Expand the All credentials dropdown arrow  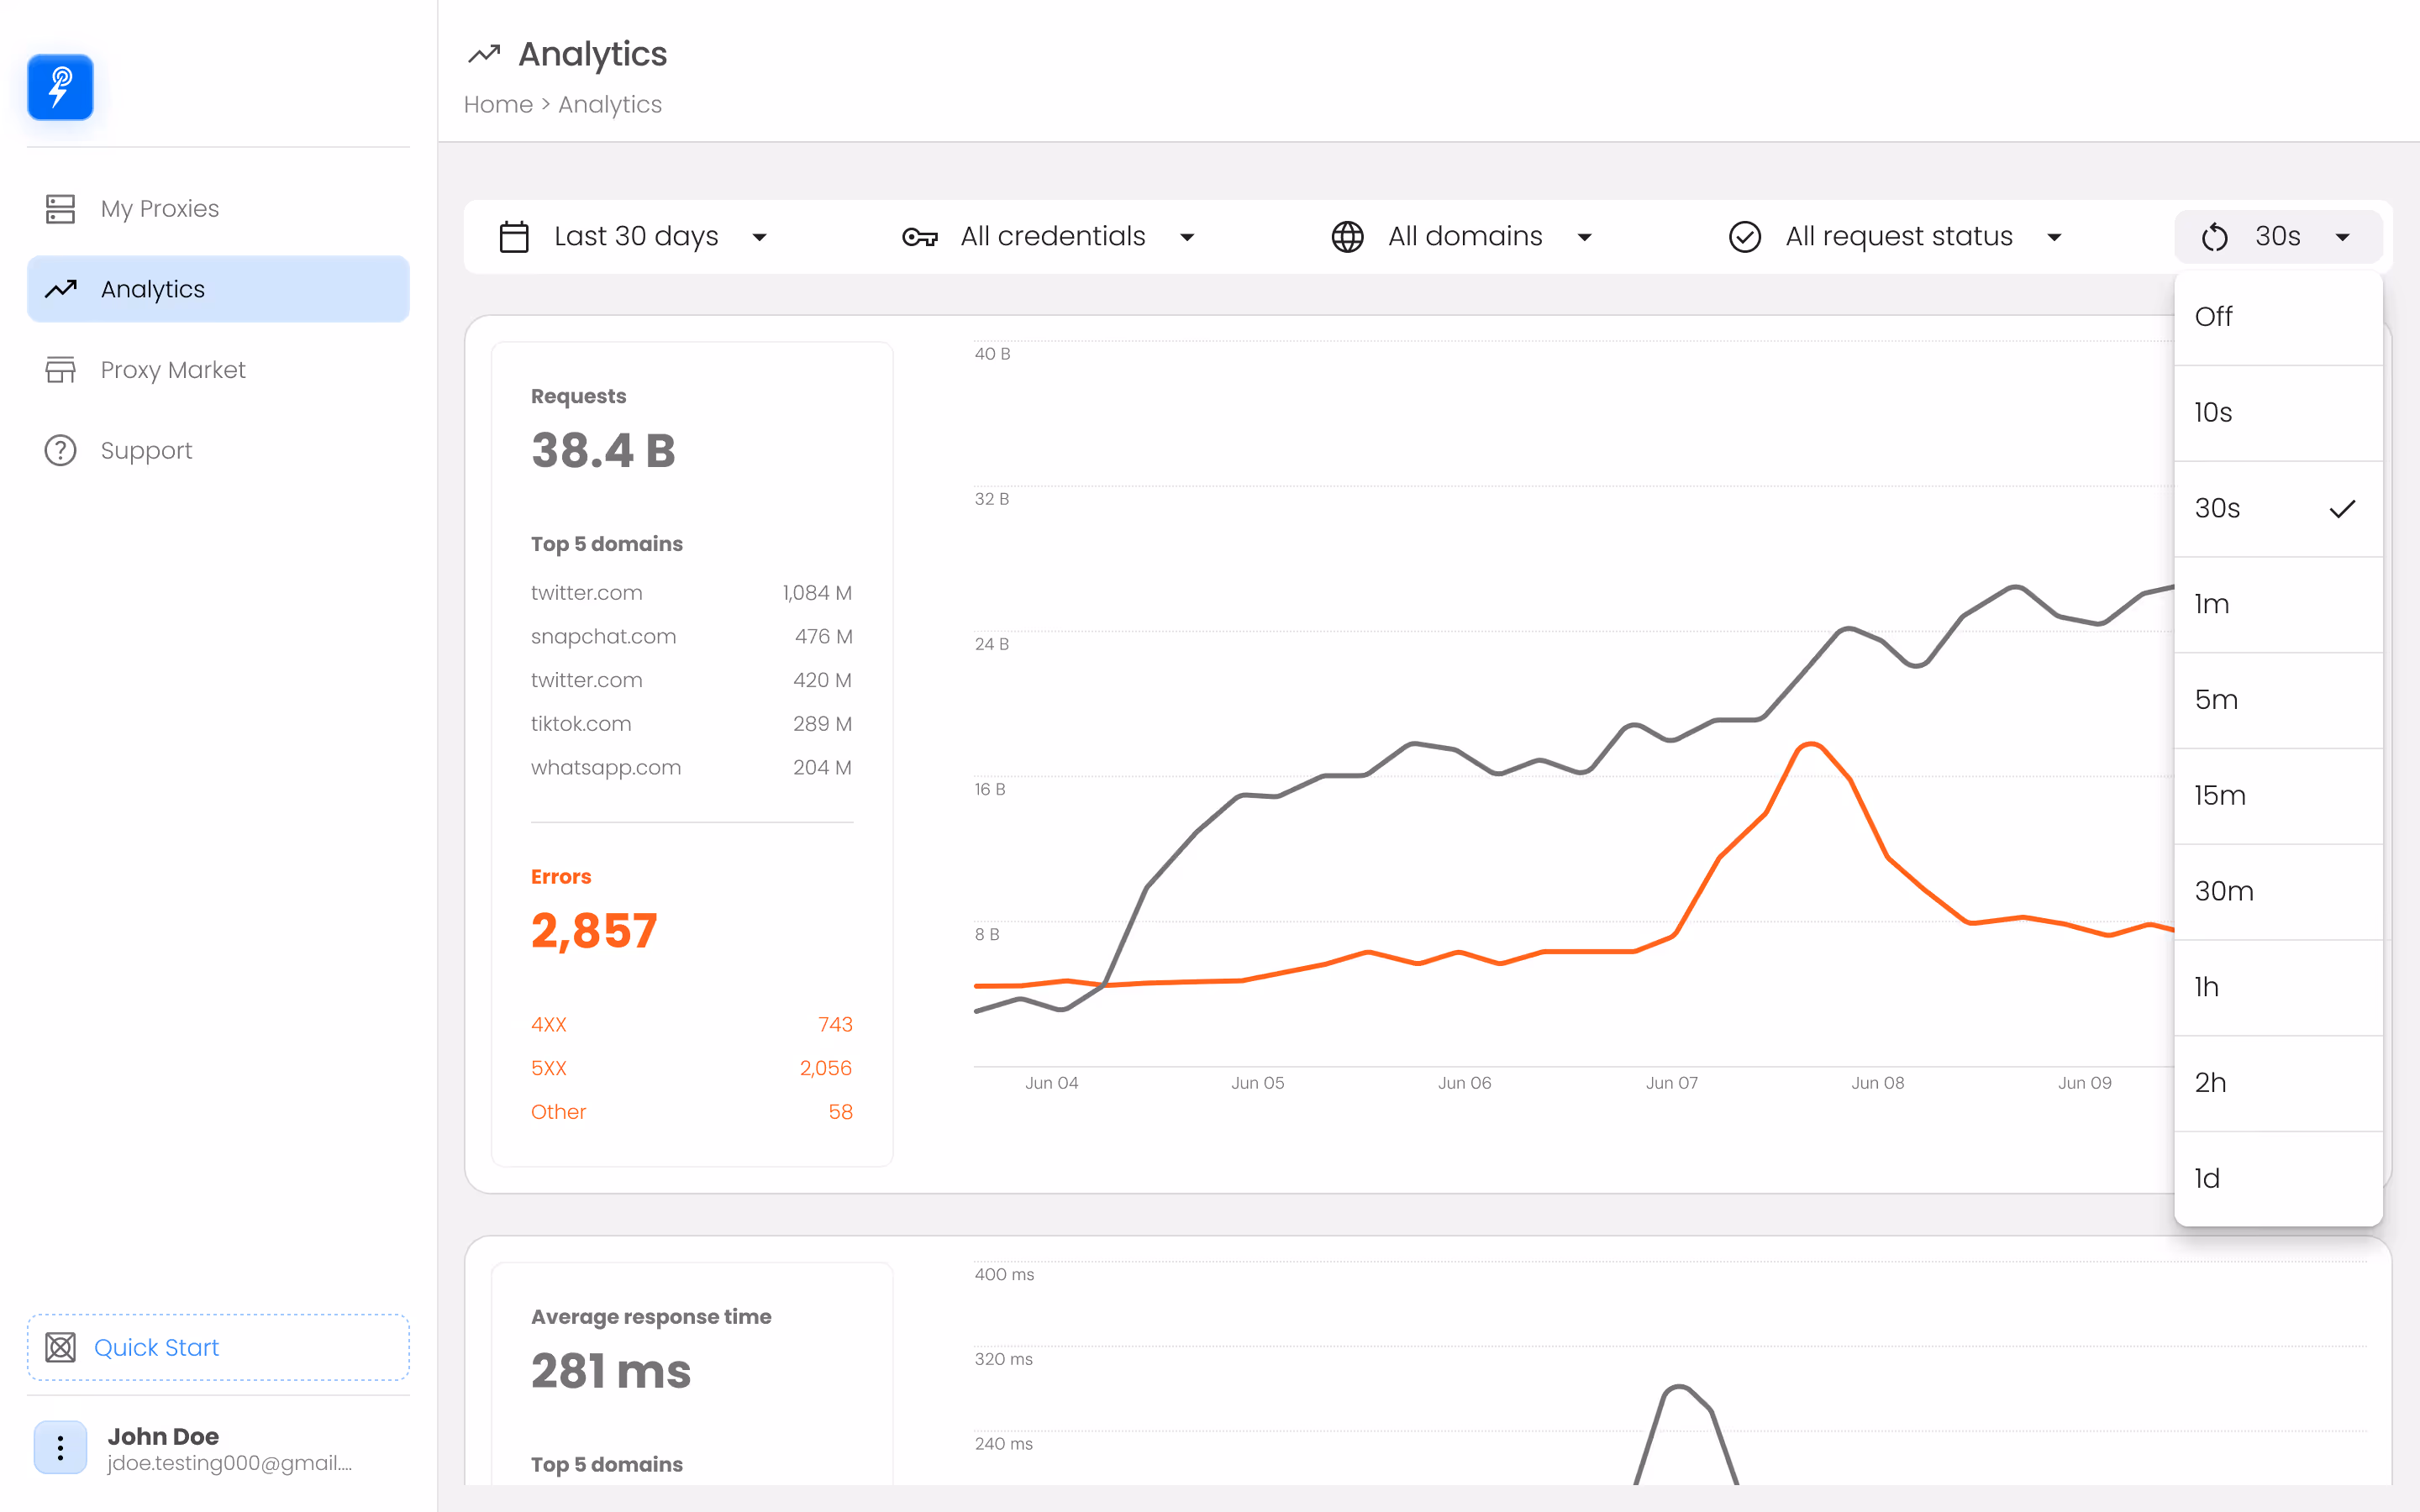pos(1187,237)
